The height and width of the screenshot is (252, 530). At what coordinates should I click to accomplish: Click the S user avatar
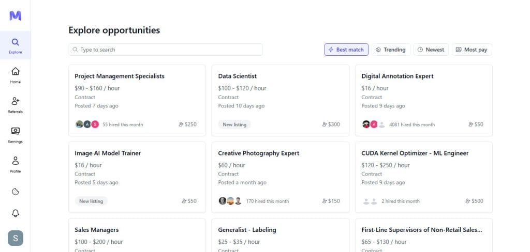(15, 238)
